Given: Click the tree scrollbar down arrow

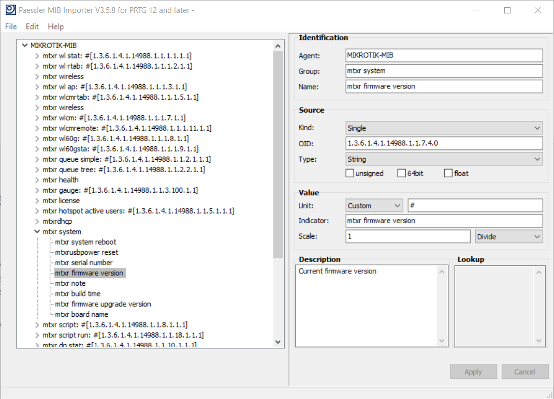Looking at the screenshot, I should [x=278, y=342].
